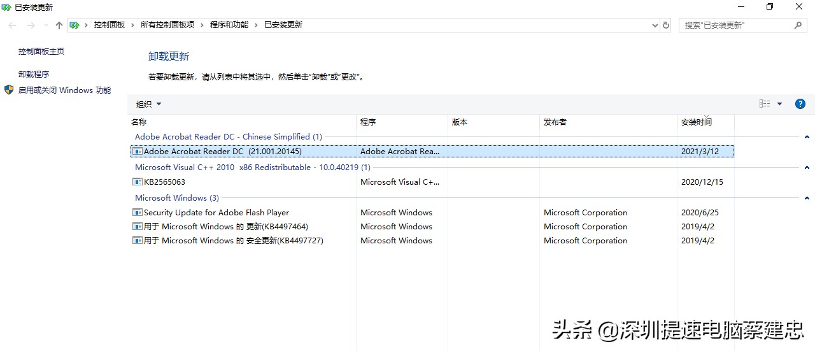Click the address bar control panel icon
The image size is (815, 351).
click(75, 25)
